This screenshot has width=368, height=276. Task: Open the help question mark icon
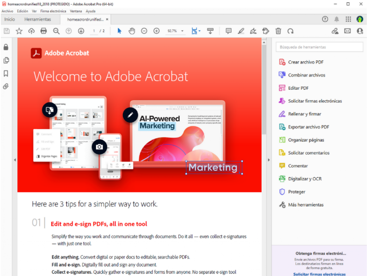pos(325,19)
